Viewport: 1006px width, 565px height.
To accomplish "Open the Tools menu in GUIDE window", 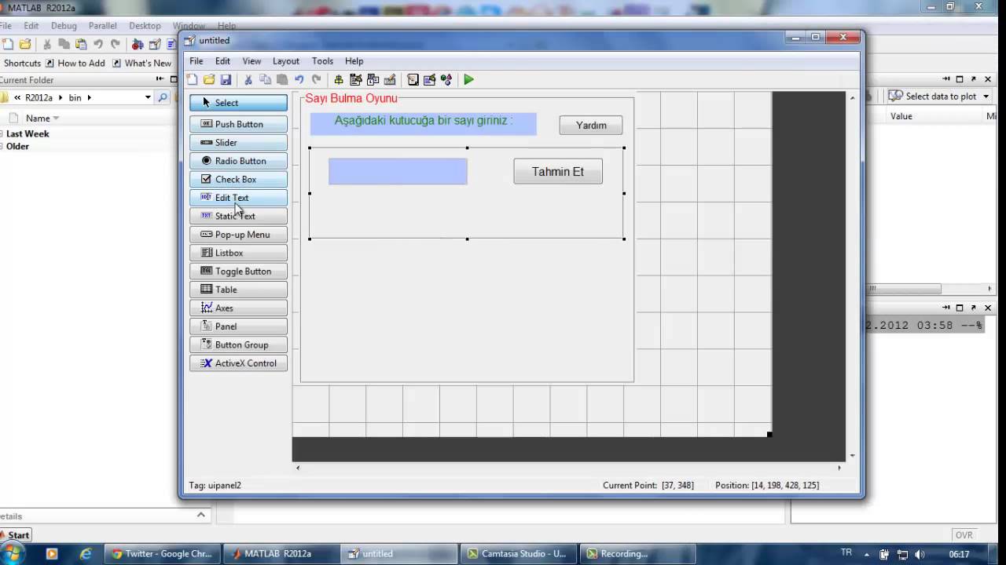I will pos(322,61).
